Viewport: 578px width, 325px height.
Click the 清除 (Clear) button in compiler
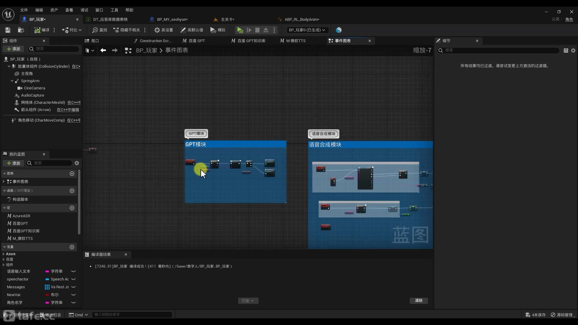419,300
